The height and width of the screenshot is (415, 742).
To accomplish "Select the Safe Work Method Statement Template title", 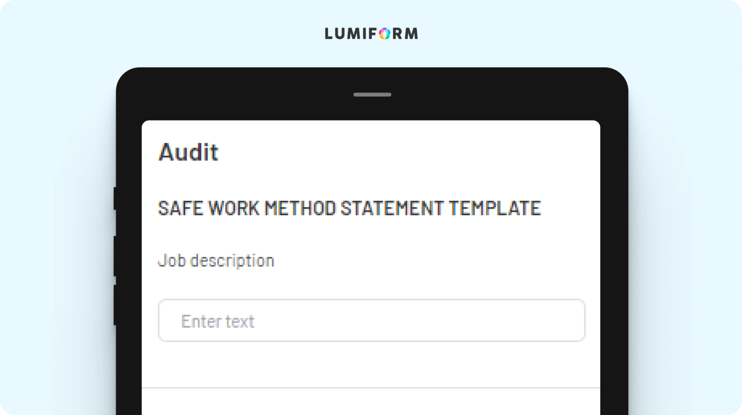I will coord(350,208).
